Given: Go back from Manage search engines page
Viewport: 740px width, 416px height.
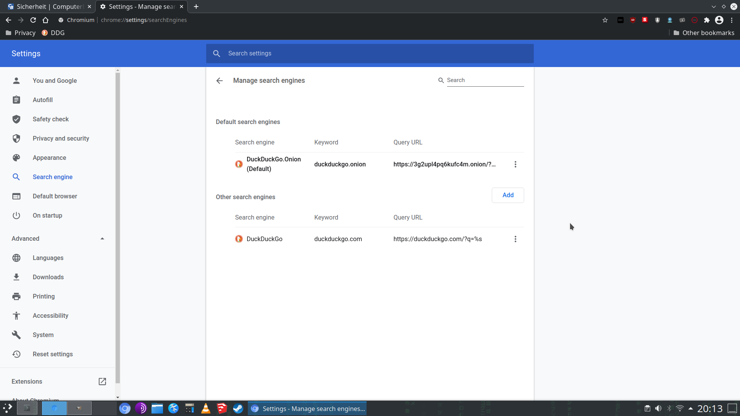Looking at the screenshot, I should [220, 81].
